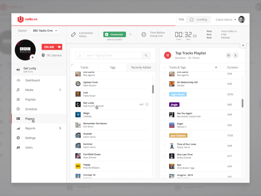Check the Sugar track checkbox

pos(164,125)
